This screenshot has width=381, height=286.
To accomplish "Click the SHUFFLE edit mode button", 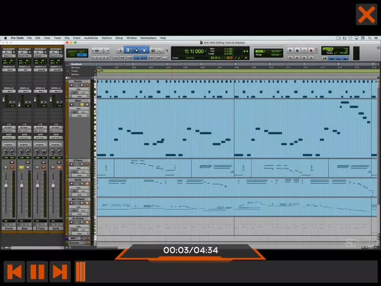I will pos(72,52).
